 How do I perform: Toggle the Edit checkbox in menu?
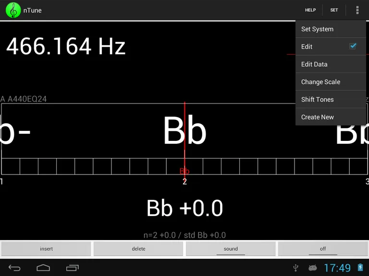[x=353, y=46]
